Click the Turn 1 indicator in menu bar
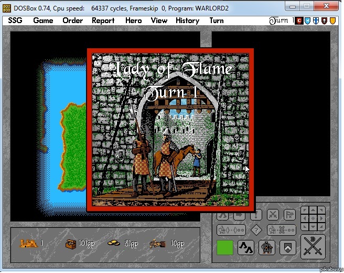 tap(281, 20)
